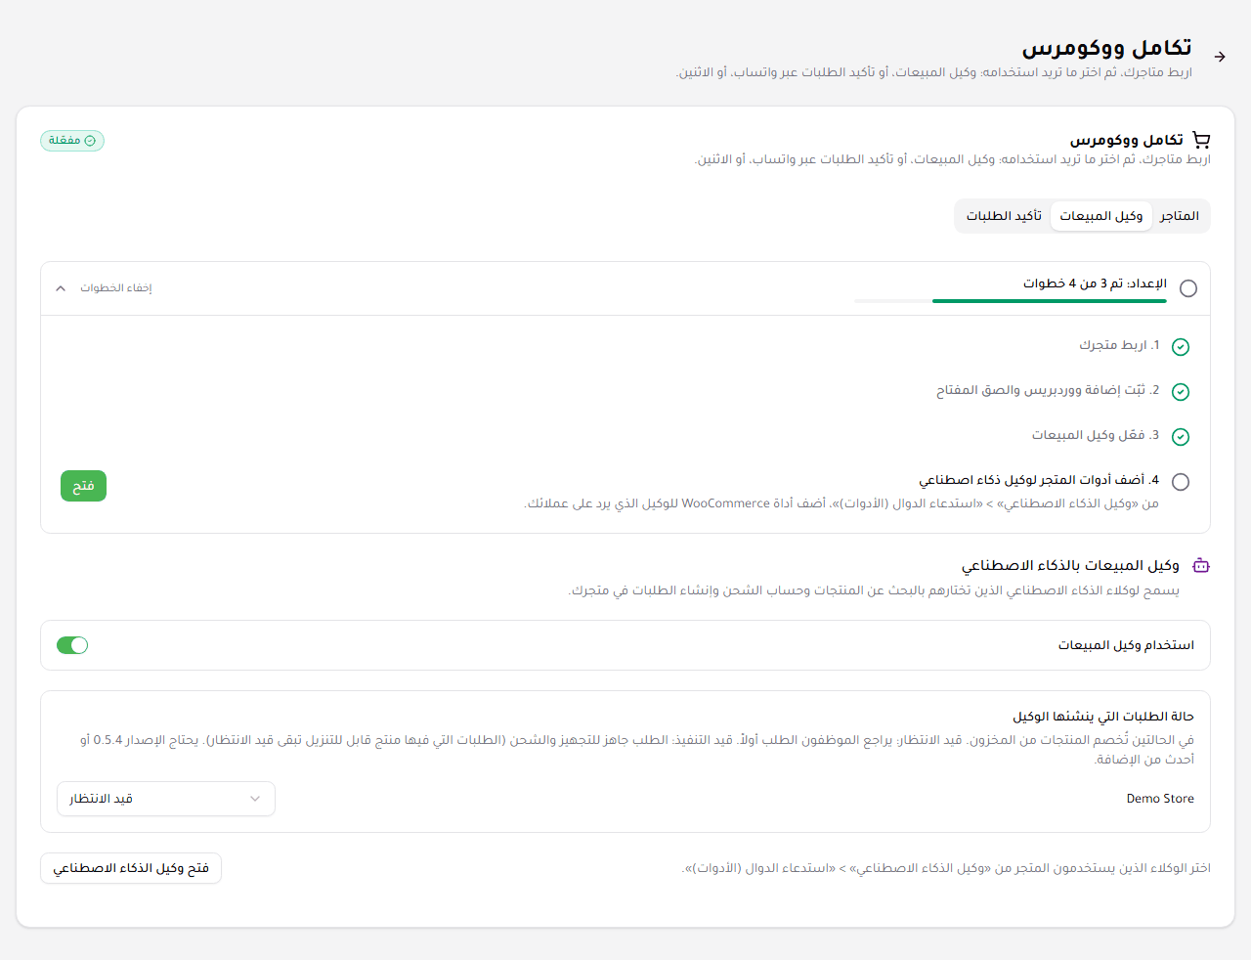Click the إخفاء الخطوات link text
Screen dimensions: 1251x960
pyautogui.click(x=116, y=288)
